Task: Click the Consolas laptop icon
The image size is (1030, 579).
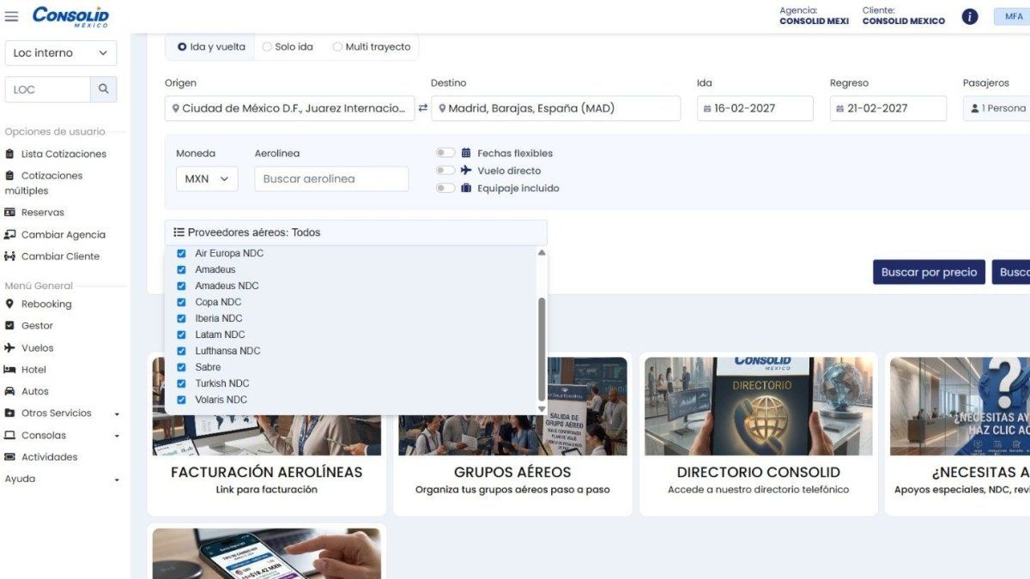Action: (10, 435)
